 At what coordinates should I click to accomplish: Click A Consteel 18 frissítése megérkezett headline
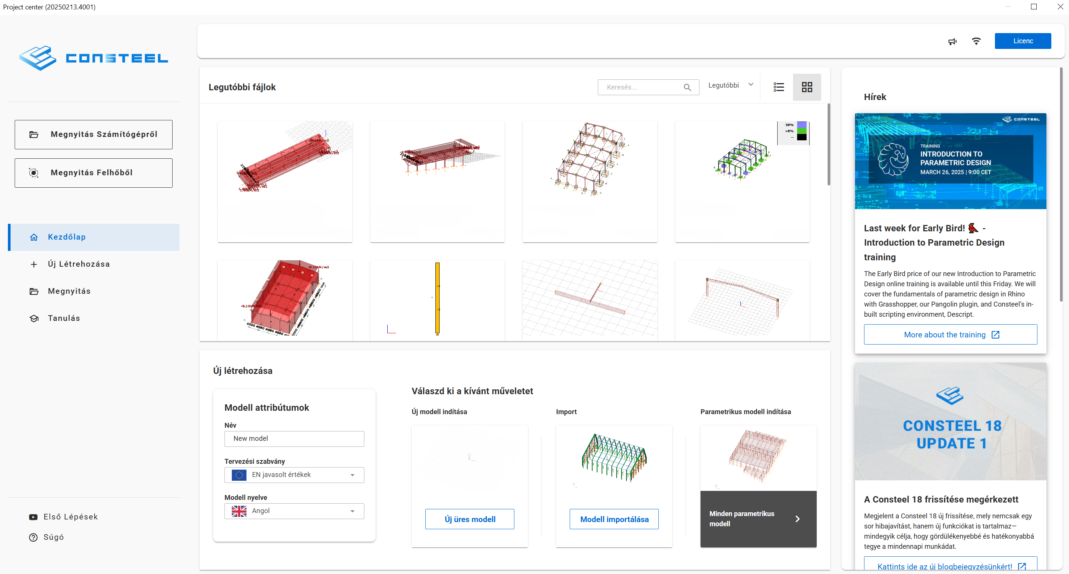941,499
